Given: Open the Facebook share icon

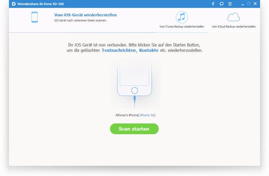Looking at the screenshot, I should [x=213, y=4].
